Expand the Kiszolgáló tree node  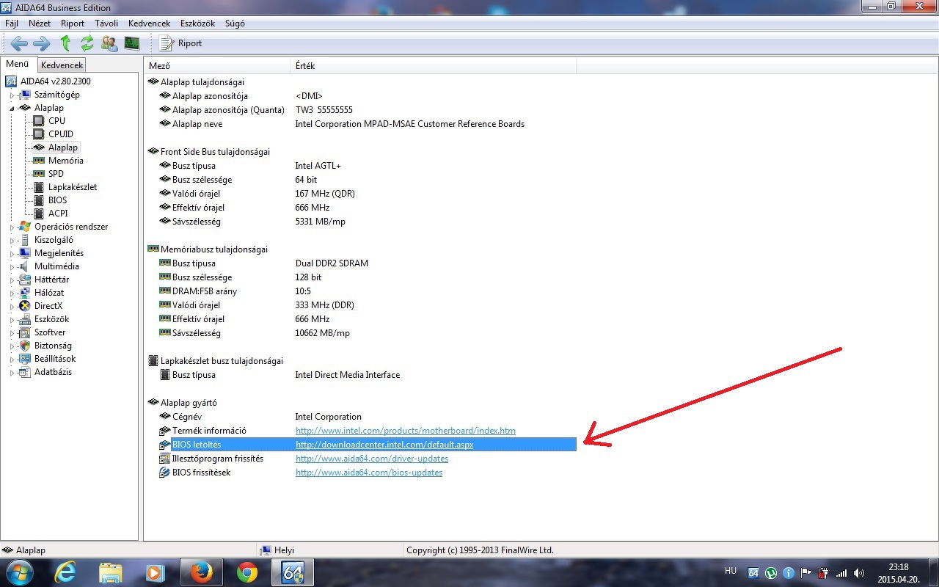tap(12, 241)
